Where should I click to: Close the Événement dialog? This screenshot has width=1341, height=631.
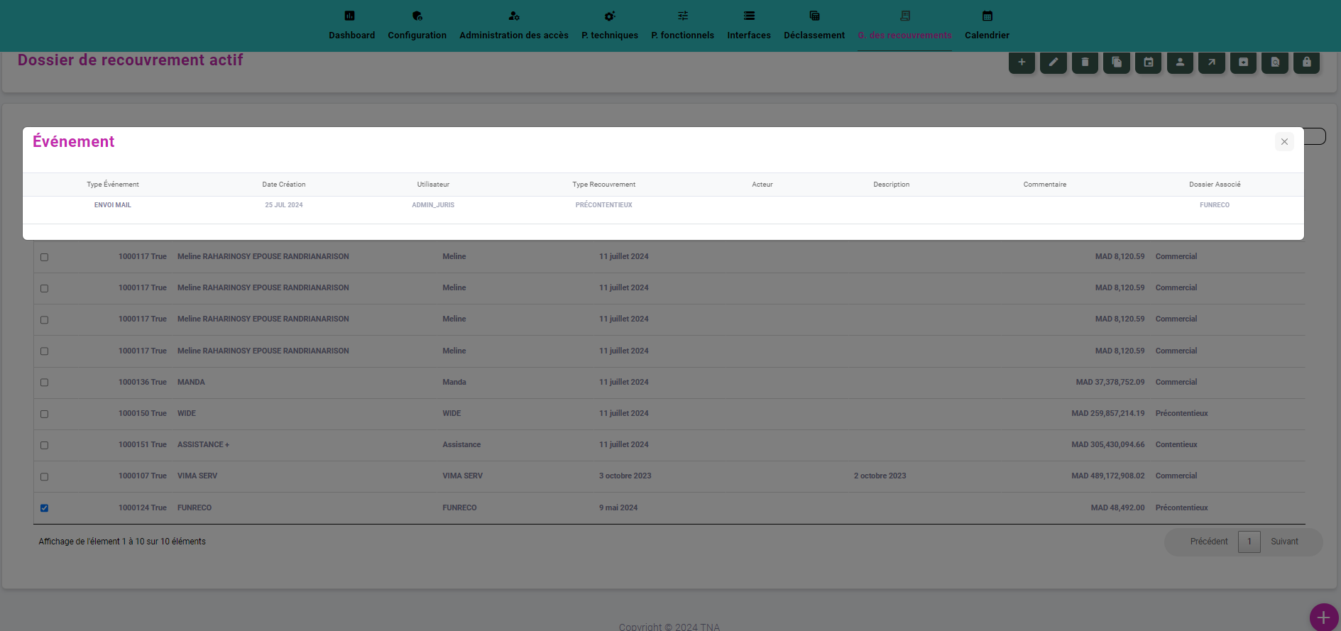1283,142
